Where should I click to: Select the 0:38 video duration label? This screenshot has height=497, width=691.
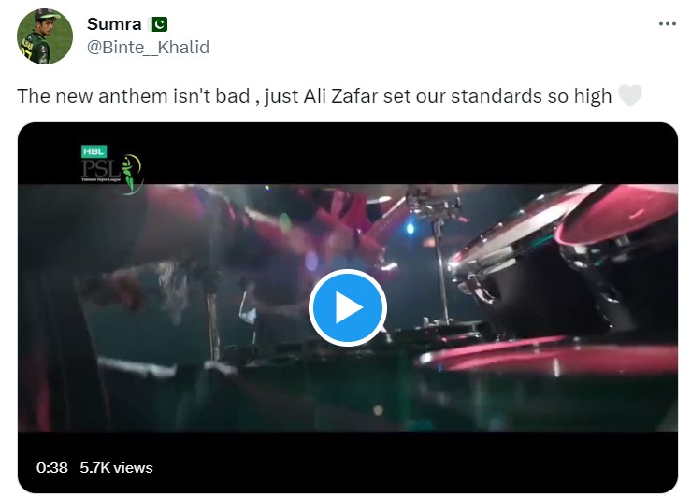pyautogui.click(x=52, y=467)
